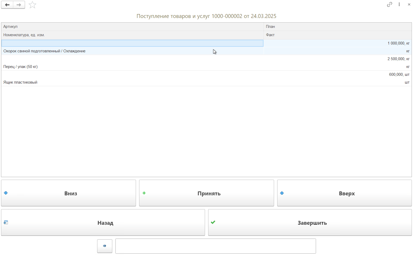Click the План column header
The image size is (415, 256).
point(270,27)
